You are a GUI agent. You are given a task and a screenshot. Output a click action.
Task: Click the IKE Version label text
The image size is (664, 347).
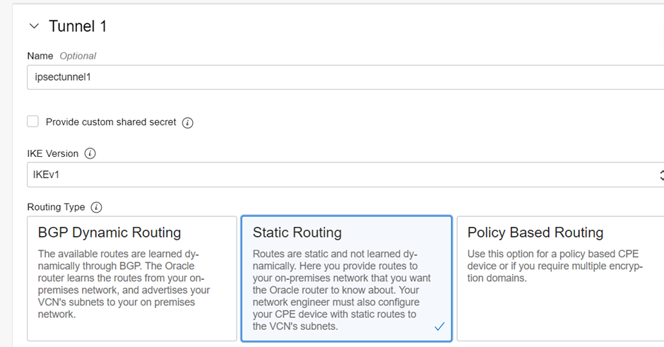[x=53, y=153]
